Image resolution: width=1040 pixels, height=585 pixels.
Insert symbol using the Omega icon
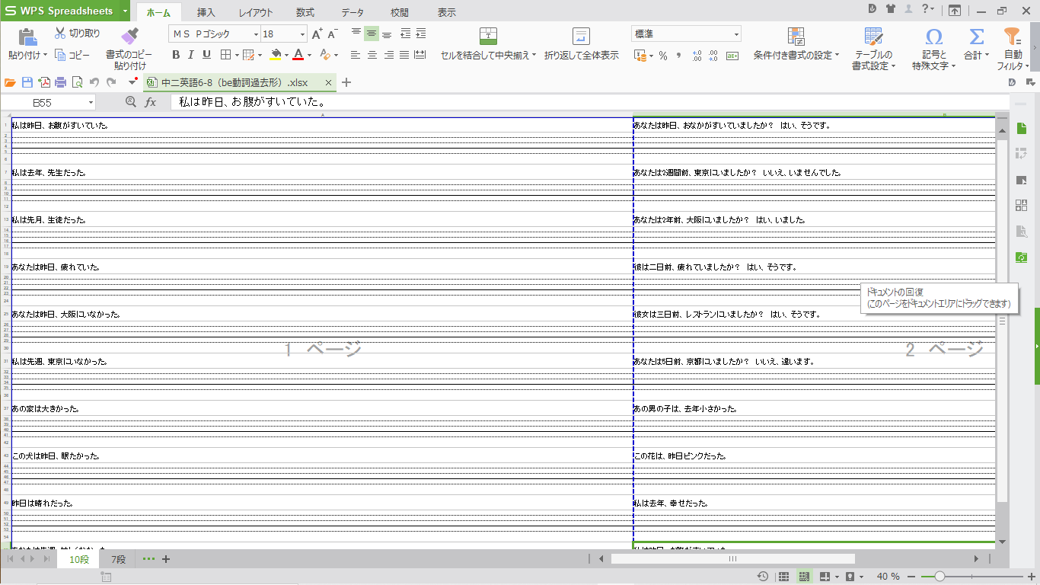(x=934, y=37)
